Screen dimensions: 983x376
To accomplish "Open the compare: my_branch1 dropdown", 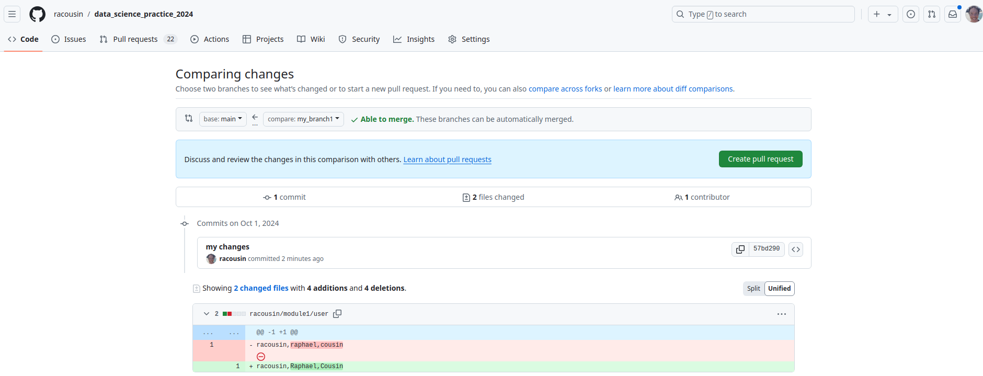I will [303, 119].
